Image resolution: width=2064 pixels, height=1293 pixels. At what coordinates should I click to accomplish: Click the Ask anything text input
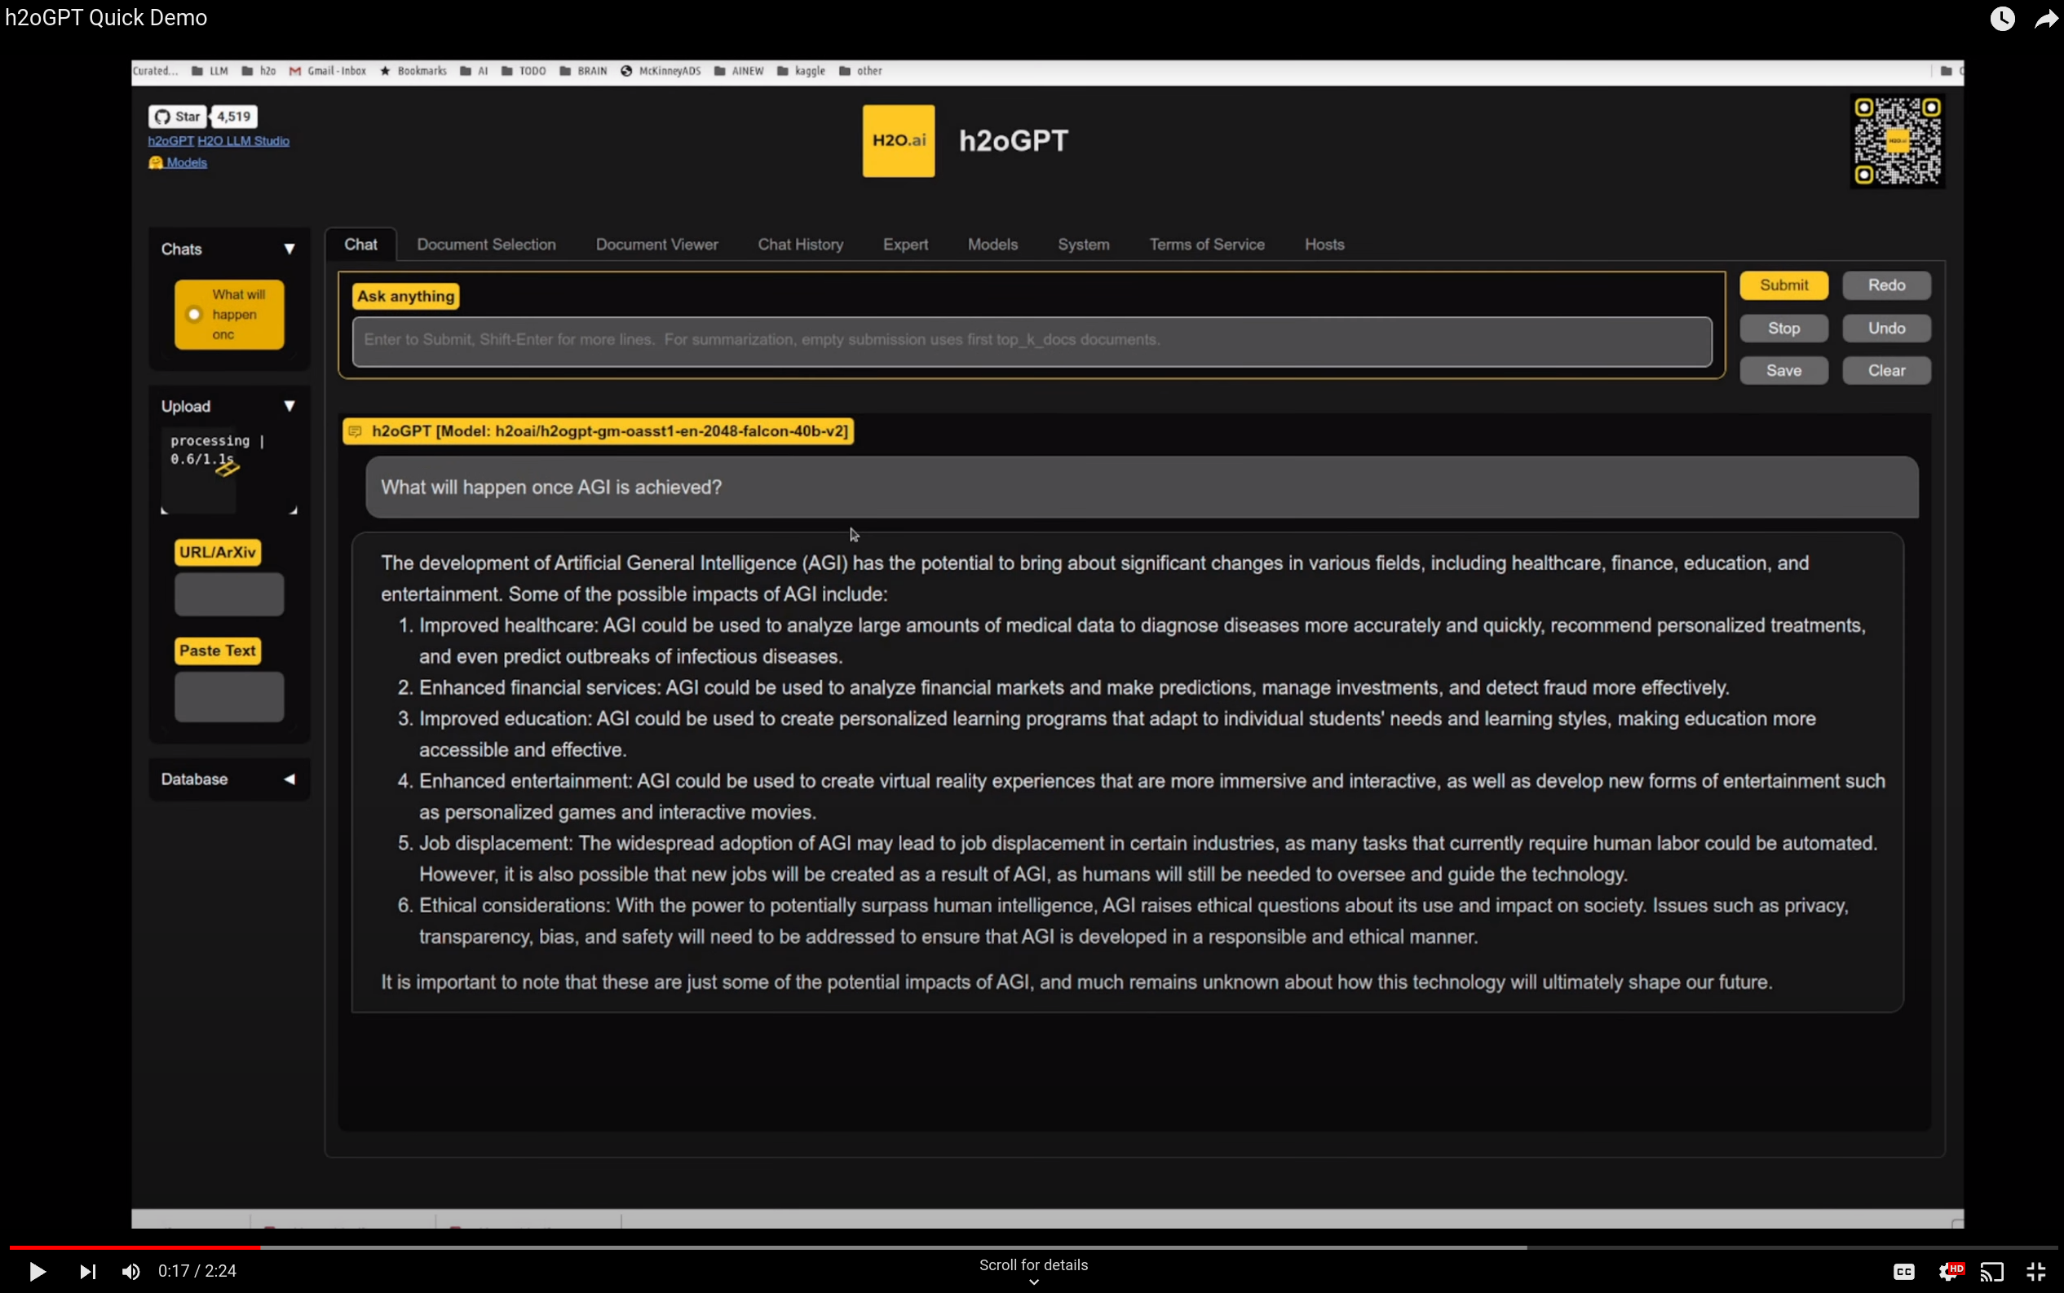point(1031,340)
